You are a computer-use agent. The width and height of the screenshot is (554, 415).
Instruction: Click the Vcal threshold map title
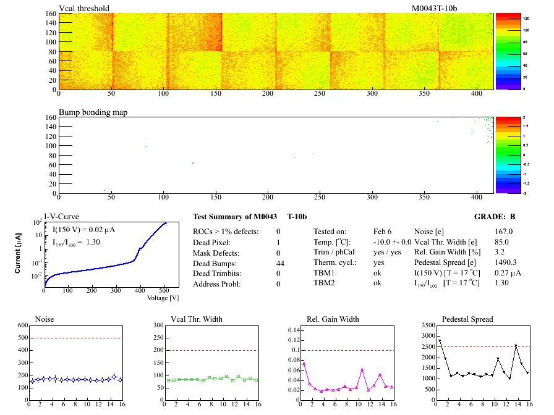(84, 8)
